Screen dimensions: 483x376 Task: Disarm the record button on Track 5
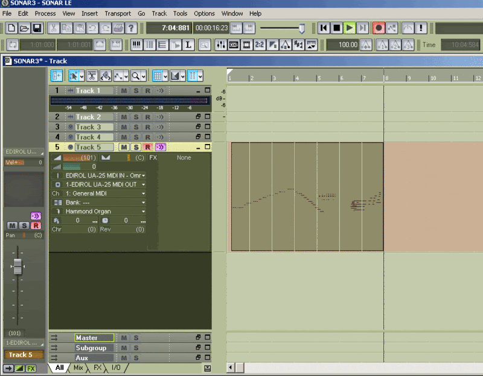pos(147,147)
